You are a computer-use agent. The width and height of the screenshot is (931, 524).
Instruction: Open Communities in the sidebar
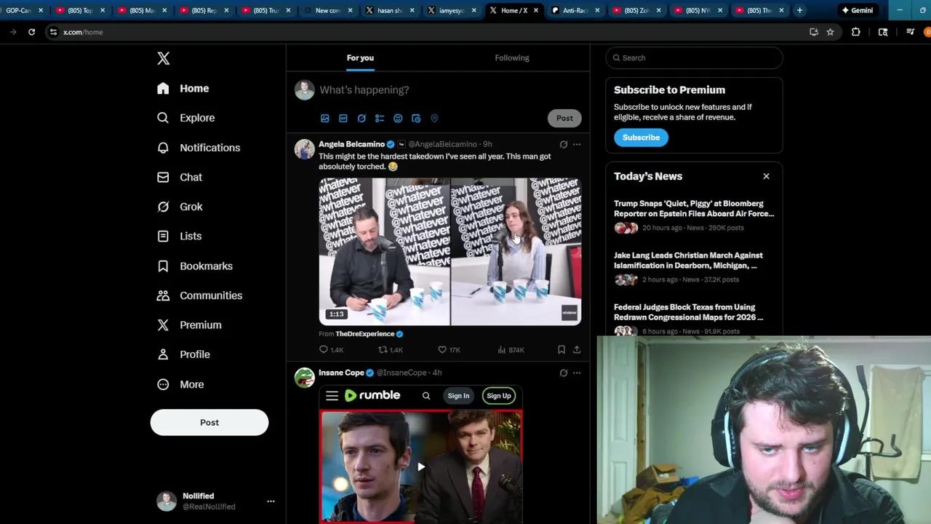[x=200, y=295]
